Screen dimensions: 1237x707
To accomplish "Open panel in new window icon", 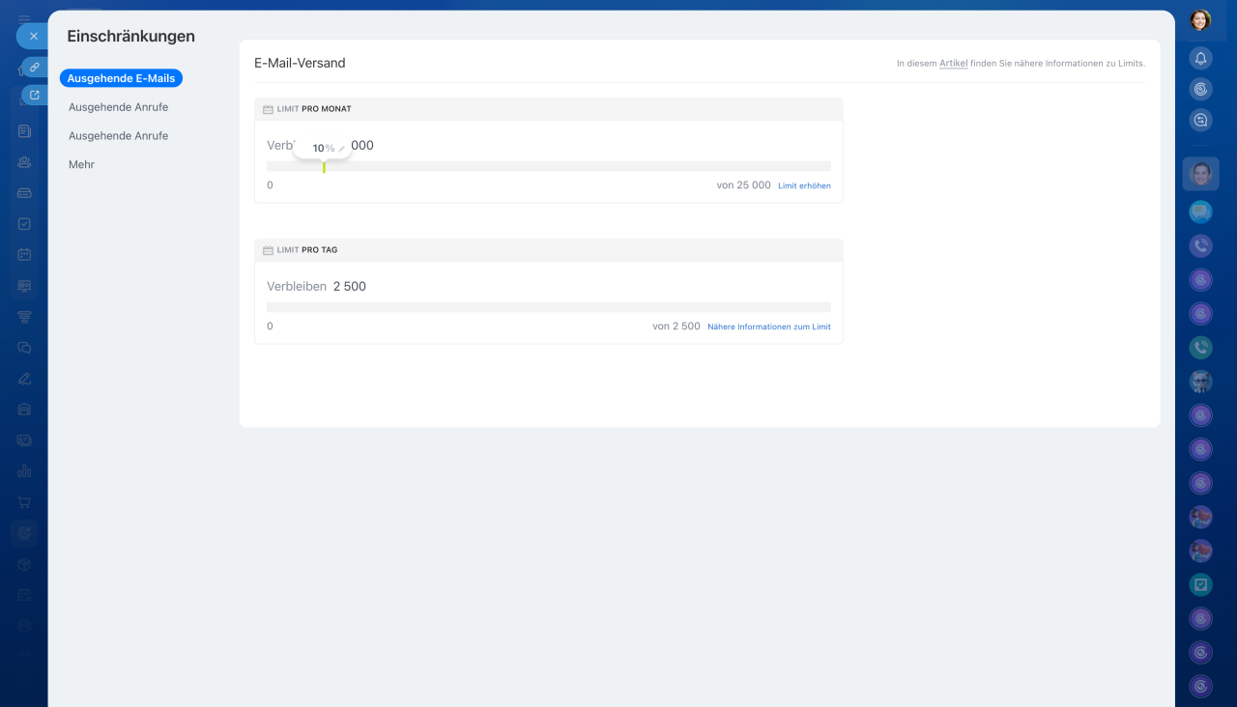I will [35, 95].
